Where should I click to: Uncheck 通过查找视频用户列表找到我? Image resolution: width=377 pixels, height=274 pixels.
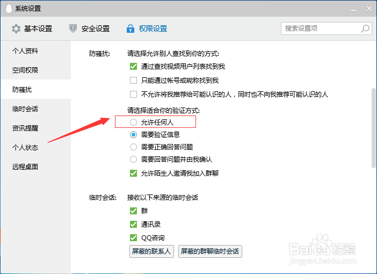(133, 66)
